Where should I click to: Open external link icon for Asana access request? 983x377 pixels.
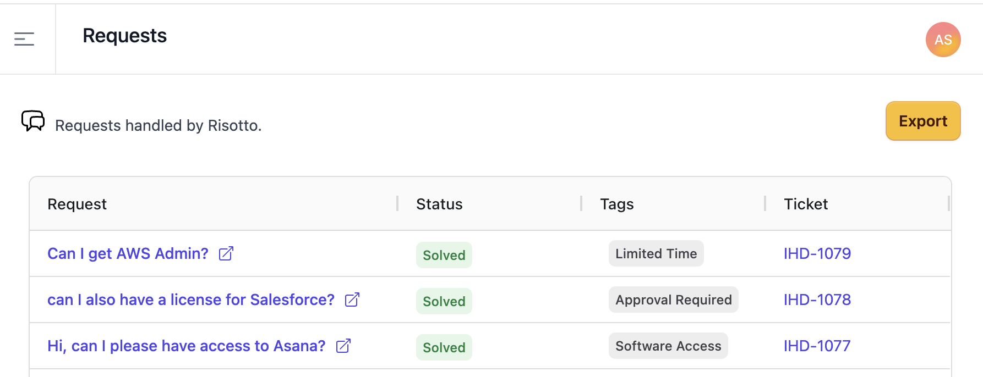343,346
